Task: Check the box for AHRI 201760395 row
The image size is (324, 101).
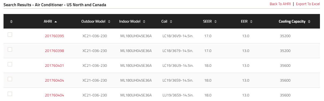Action: [x=10, y=35]
